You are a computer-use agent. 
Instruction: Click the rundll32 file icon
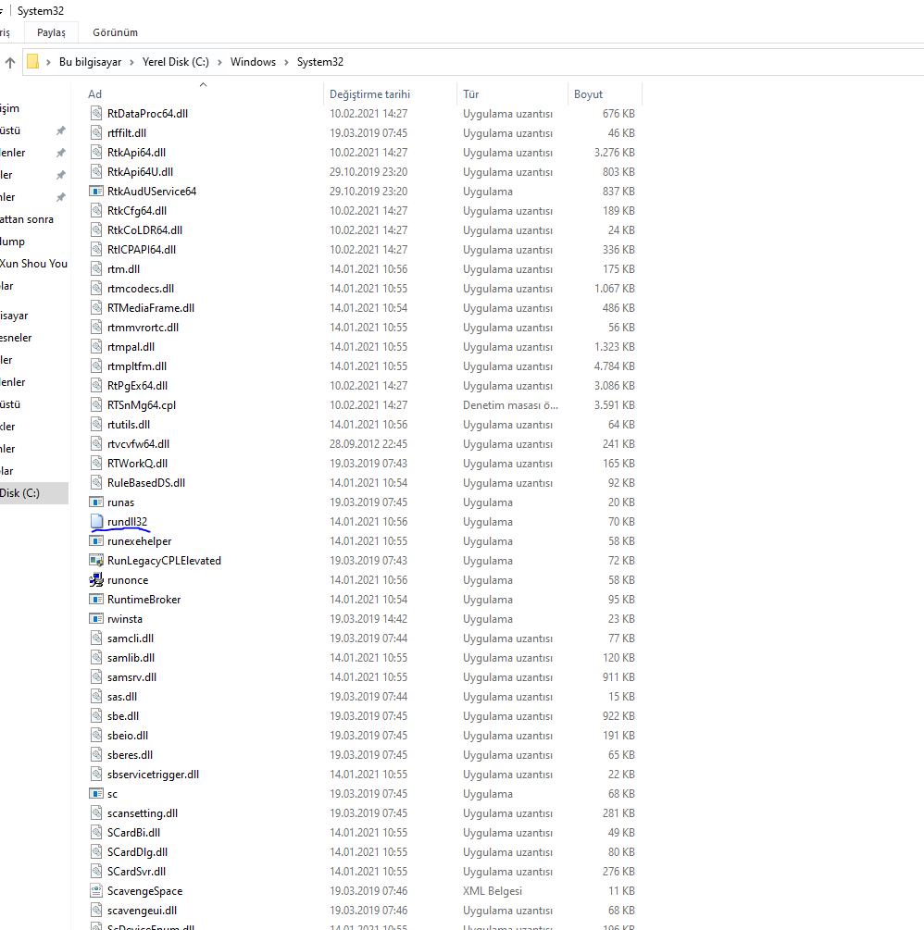pos(96,521)
